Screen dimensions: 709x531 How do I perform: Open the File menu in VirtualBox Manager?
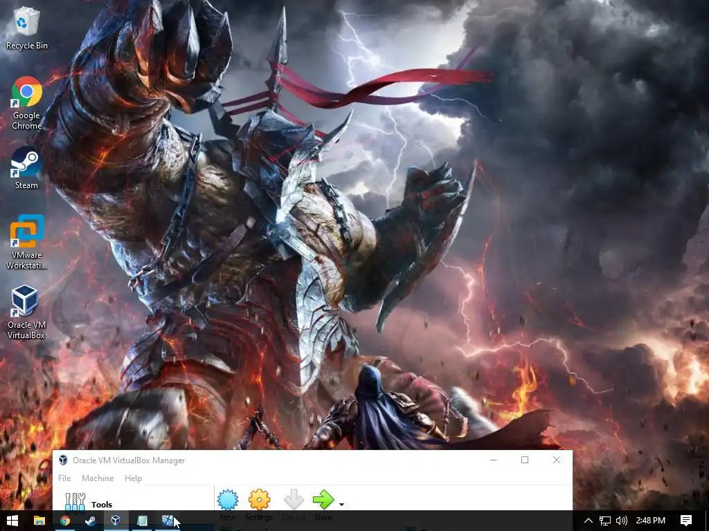point(64,478)
